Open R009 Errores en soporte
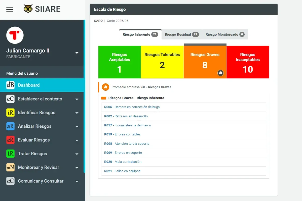This screenshot has width=302, height=201. (x=183, y=153)
